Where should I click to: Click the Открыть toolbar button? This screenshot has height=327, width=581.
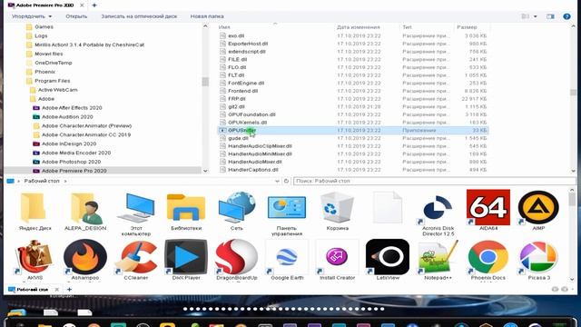76,16
